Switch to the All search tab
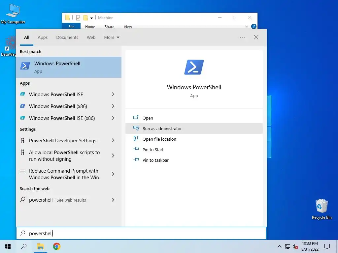The width and height of the screenshot is (338, 253). tap(26, 38)
